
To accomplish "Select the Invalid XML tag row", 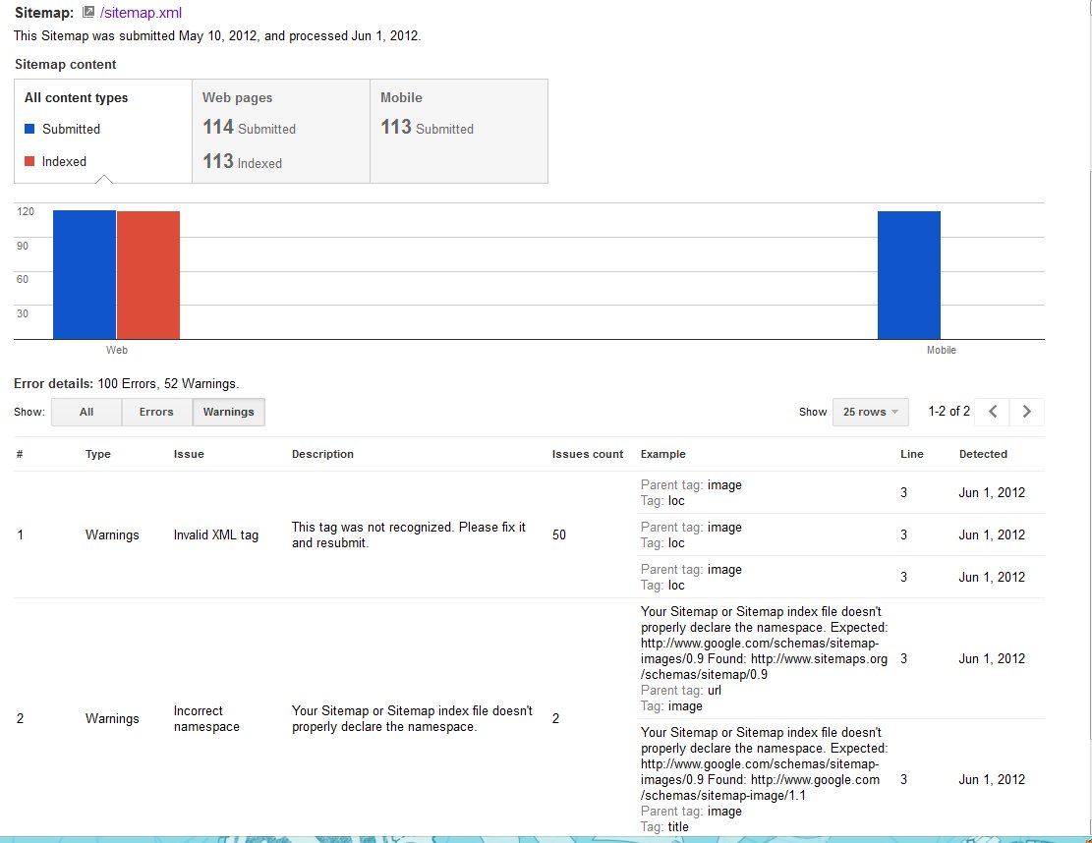I will [x=215, y=535].
